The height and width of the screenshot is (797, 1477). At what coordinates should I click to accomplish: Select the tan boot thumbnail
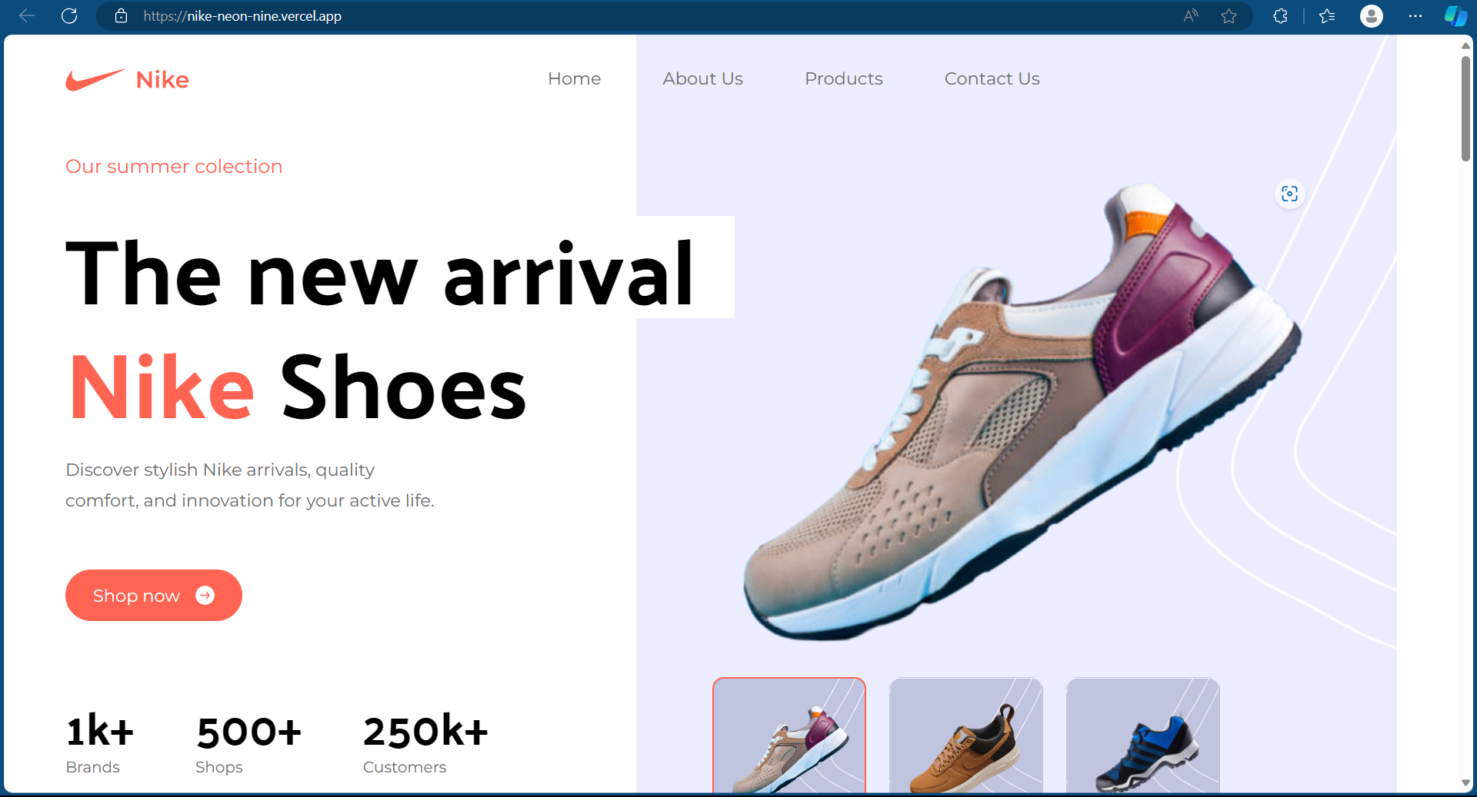point(966,736)
